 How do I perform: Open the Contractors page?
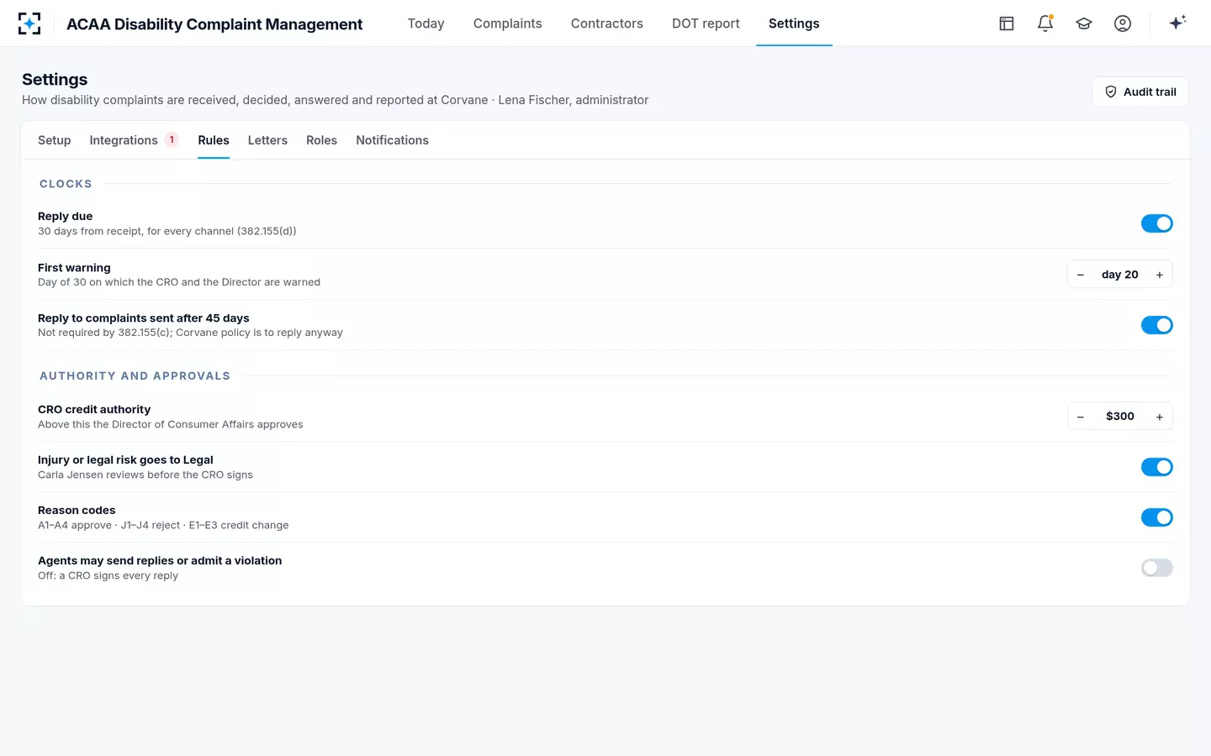pyautogui.click(x=606, y=24)
